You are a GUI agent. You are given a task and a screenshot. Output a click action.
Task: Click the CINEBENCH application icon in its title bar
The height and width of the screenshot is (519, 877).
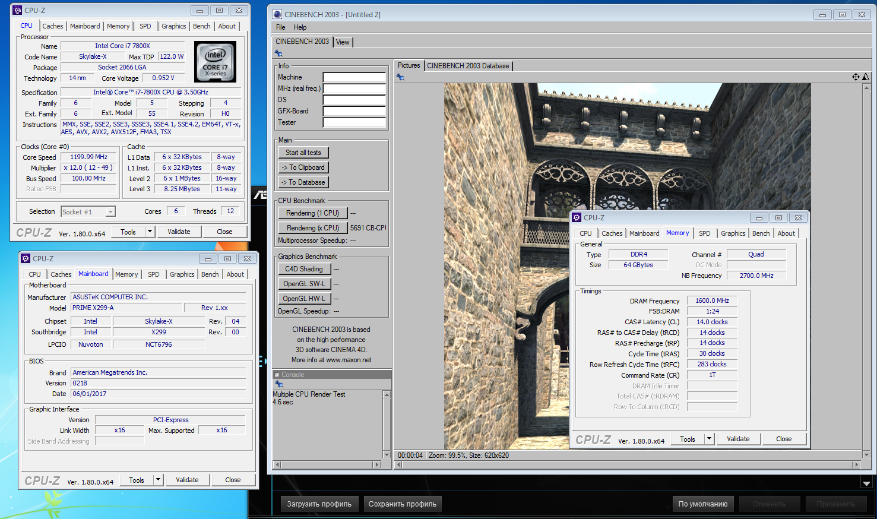(x=278, y=14)
